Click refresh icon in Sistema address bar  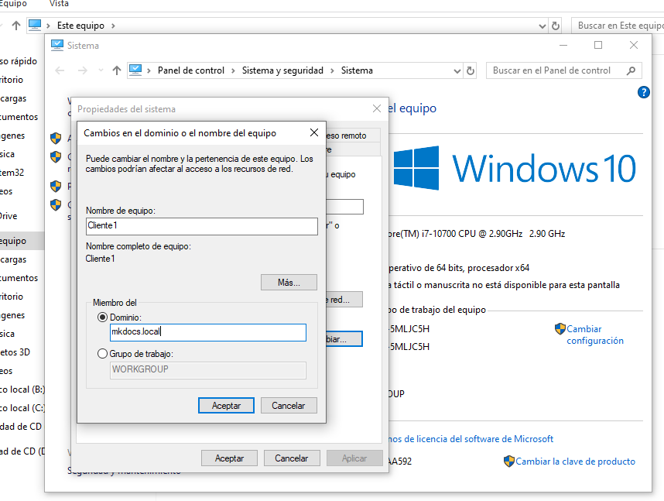pos(470,70)
